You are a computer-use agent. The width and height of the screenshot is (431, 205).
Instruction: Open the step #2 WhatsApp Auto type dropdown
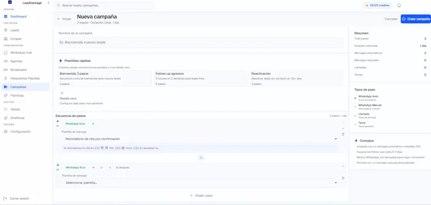pyautogui.click(x=80, y=167)
